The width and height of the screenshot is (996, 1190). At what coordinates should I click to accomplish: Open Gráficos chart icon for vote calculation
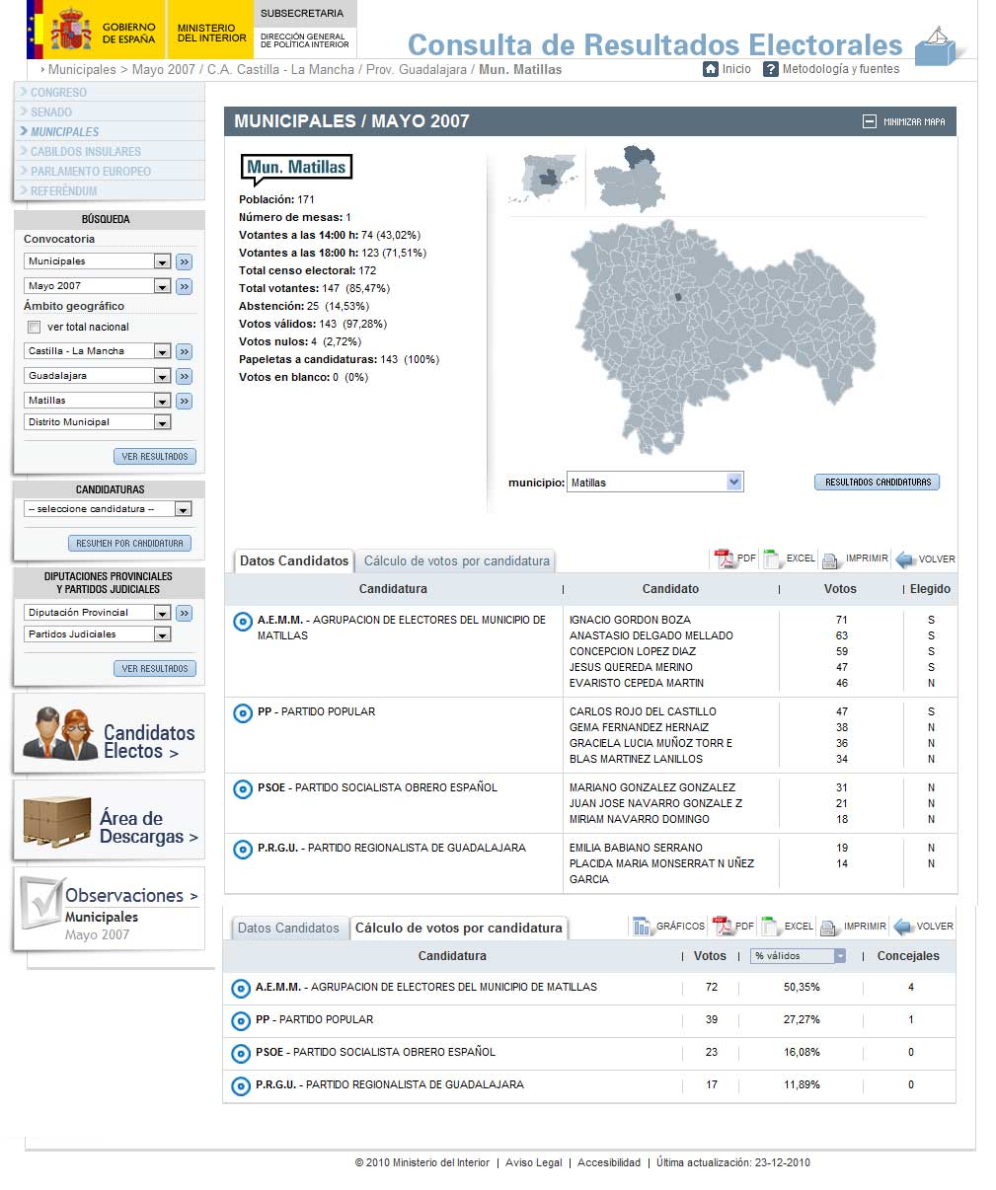(643, 927)
